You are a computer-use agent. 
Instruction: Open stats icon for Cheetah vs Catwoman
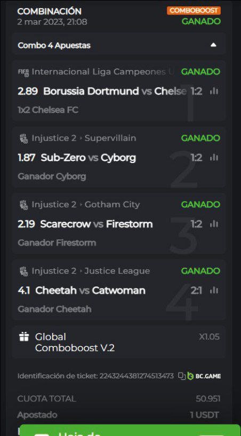coord(214,291)
